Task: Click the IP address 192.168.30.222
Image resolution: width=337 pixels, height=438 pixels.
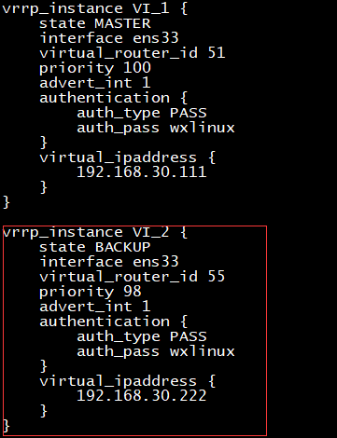Action: pos(142,395)
